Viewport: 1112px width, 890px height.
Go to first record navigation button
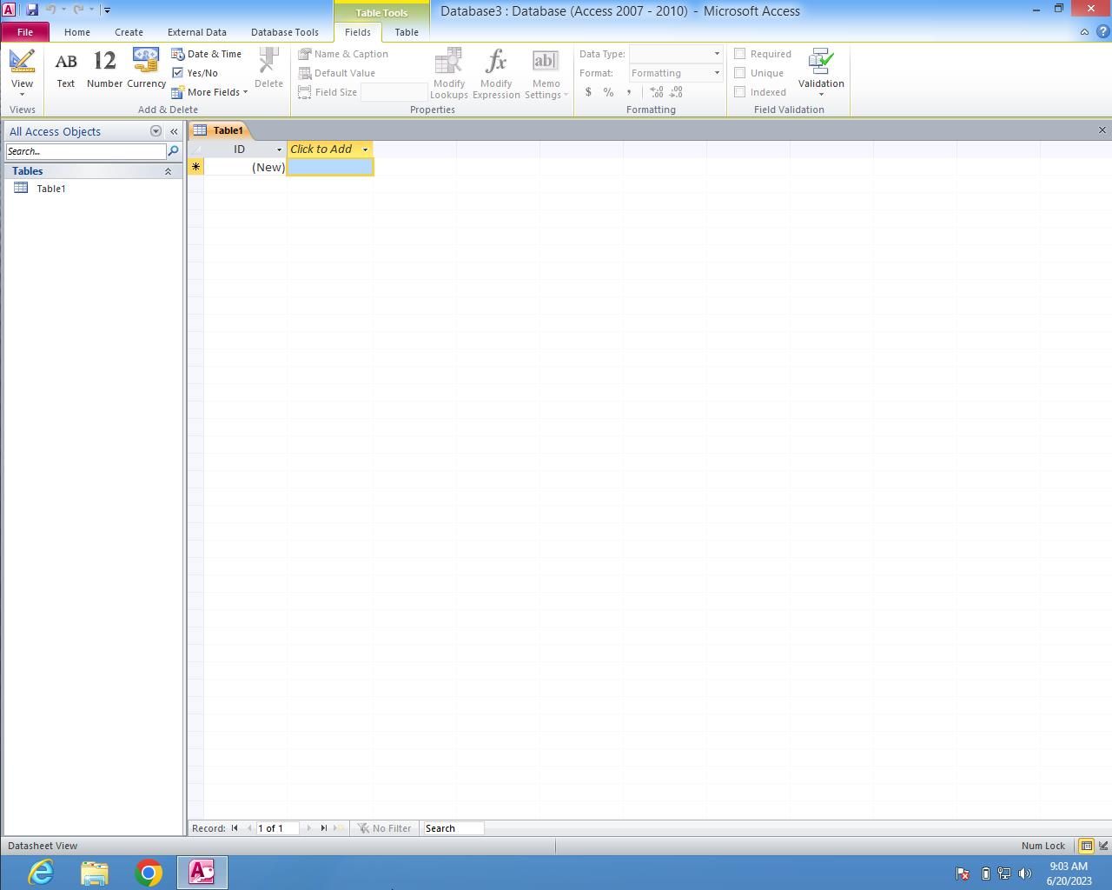235,828
